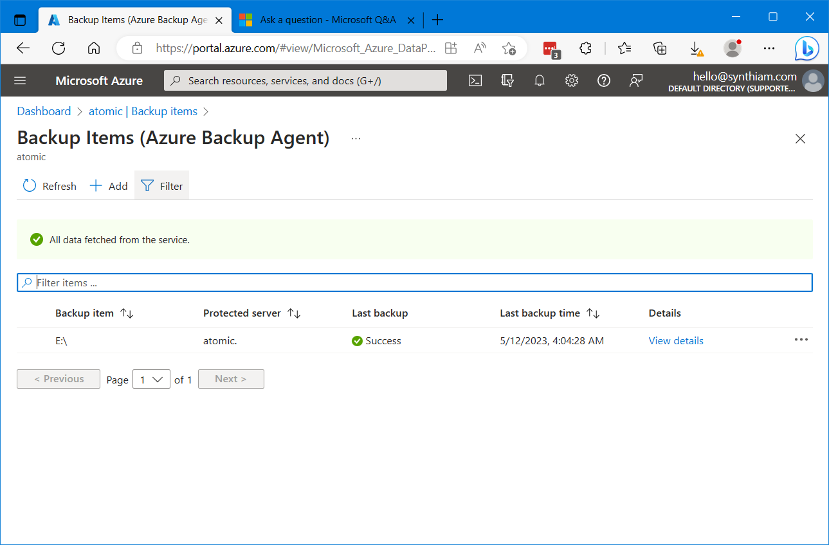
Task: Open the row actions ellipsis for E:\
Action: pyautogui.click(x=801, y=340)
